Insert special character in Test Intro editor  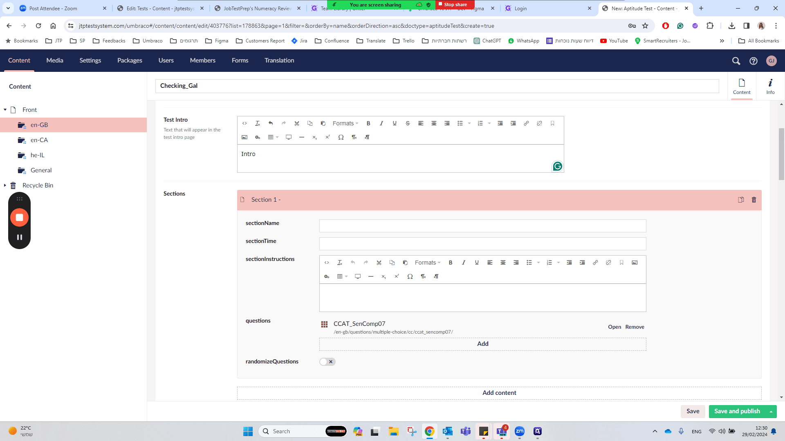341,137
